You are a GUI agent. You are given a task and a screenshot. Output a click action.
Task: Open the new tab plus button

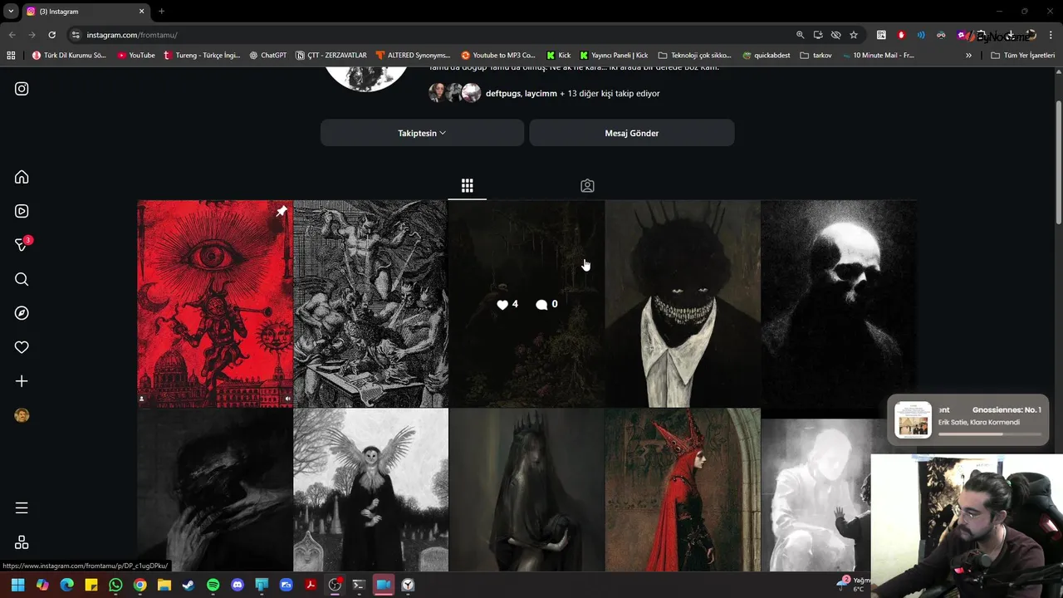(161, 12)
